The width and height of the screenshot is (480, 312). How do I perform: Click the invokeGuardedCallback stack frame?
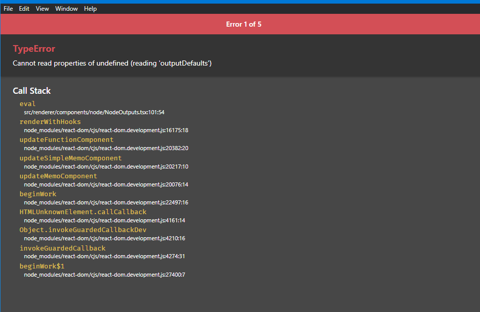point(62,248)
